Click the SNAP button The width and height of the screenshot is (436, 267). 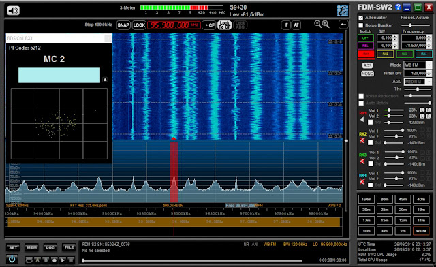pyautogui.click(x=123, y=25)
